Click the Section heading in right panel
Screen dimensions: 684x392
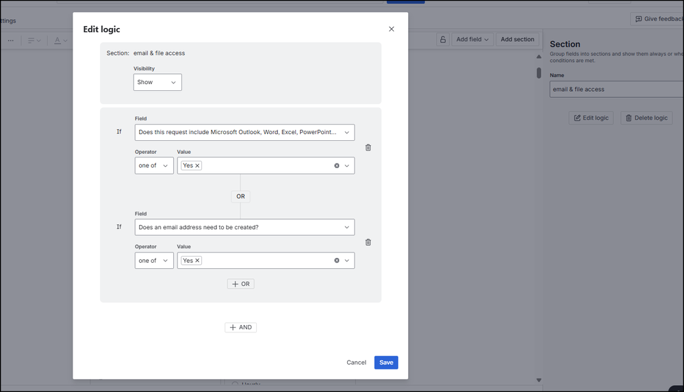pos(565,44)
